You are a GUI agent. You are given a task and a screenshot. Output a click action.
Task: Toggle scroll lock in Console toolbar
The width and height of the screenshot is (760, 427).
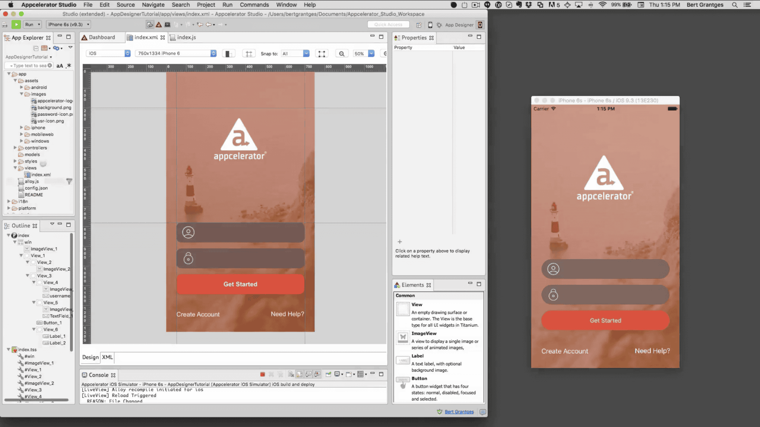(x=299, y=374)
